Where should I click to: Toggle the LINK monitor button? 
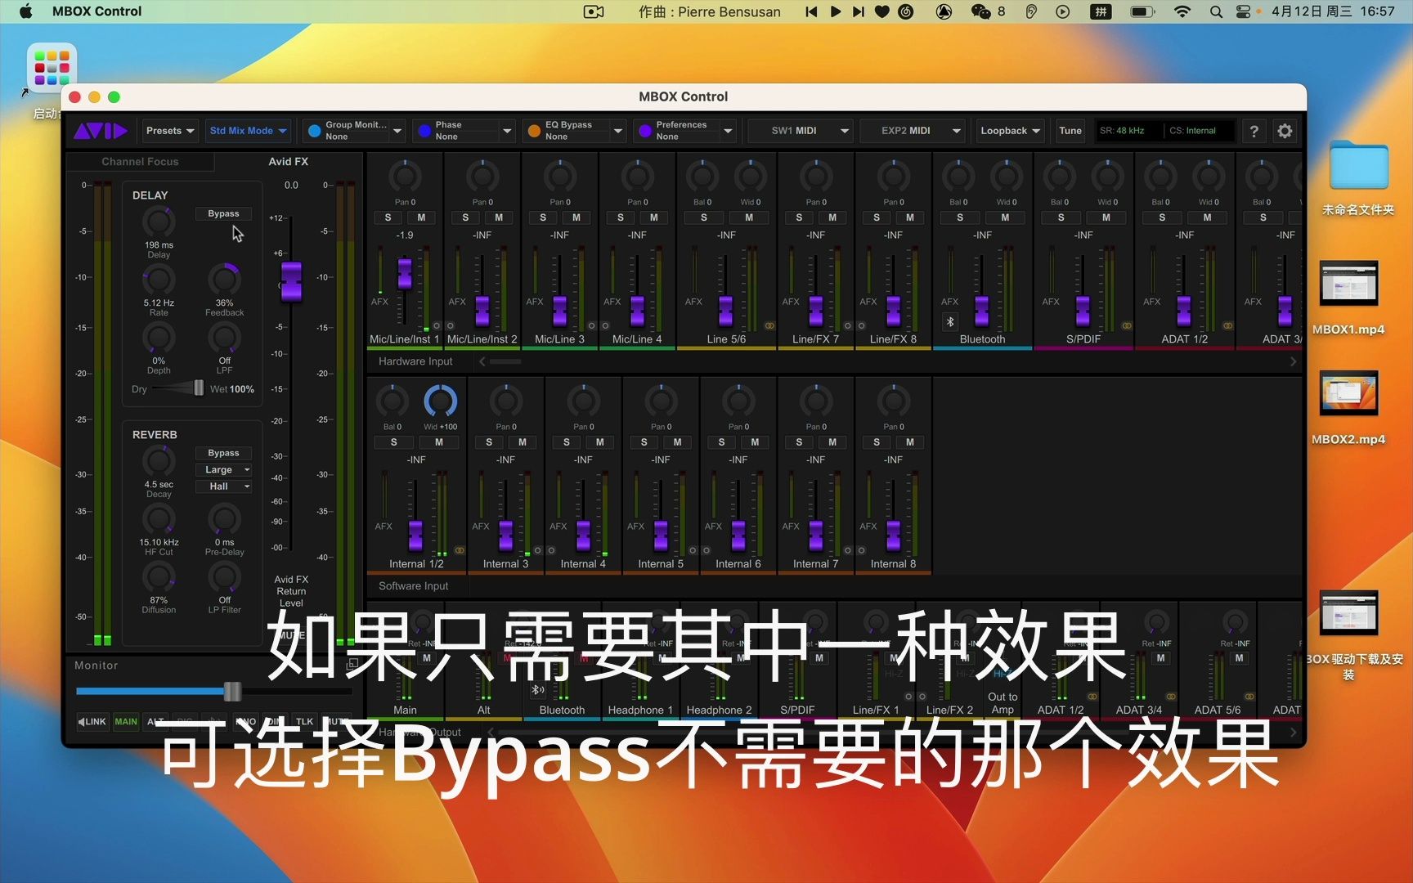point(92,721)
